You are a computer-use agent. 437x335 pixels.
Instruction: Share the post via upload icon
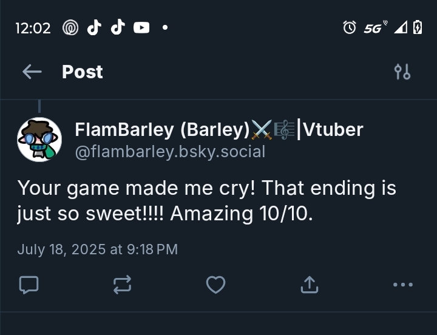310,284
